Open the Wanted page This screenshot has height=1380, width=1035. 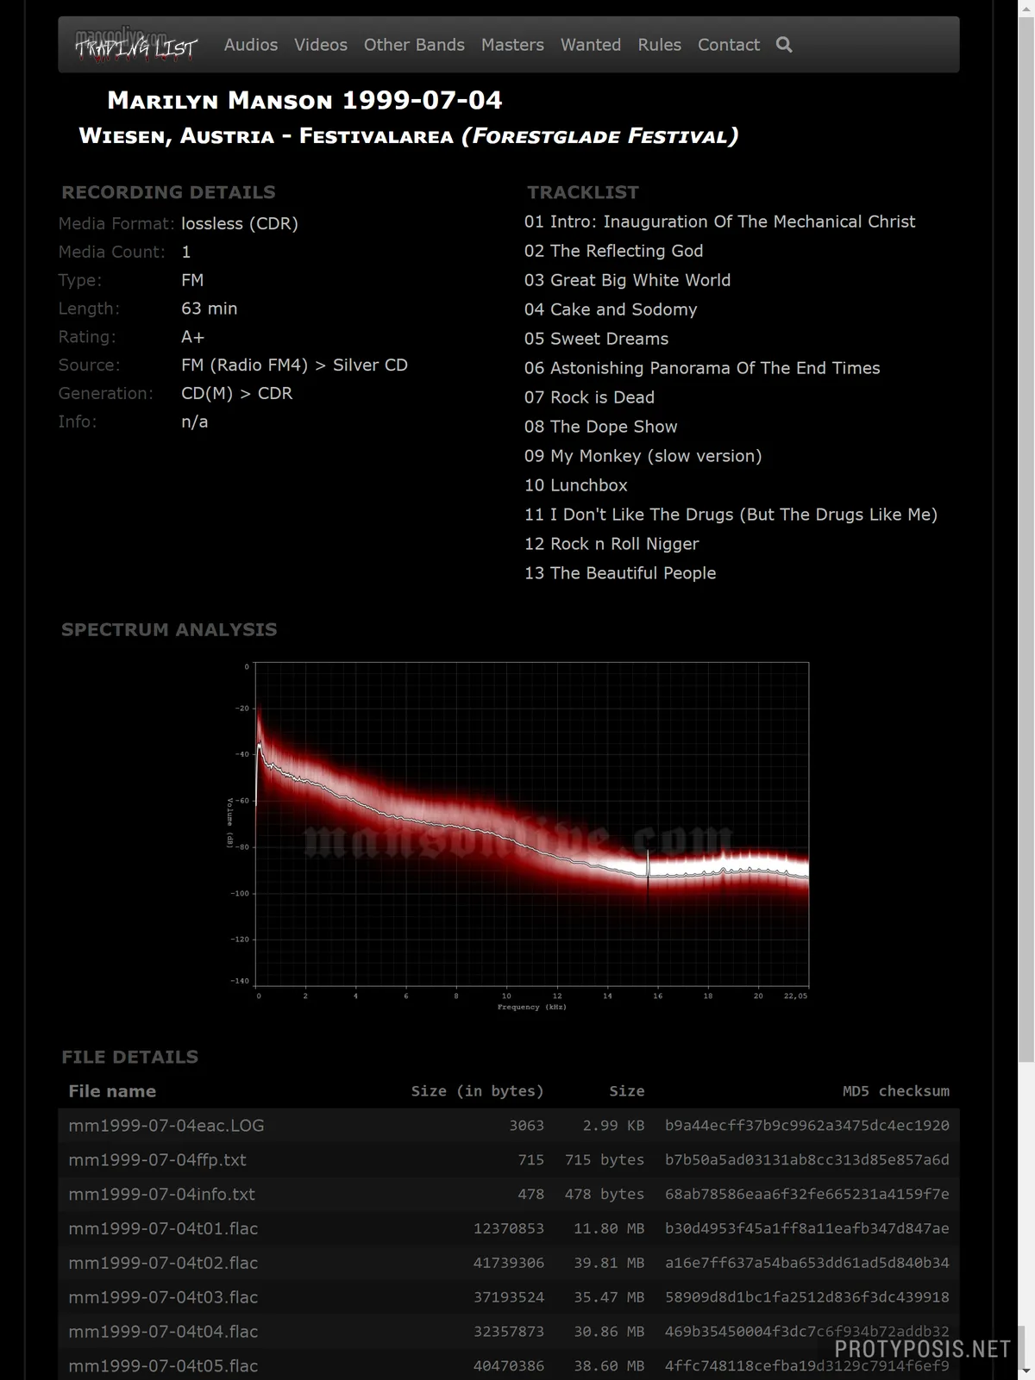(x=590, y=45)
